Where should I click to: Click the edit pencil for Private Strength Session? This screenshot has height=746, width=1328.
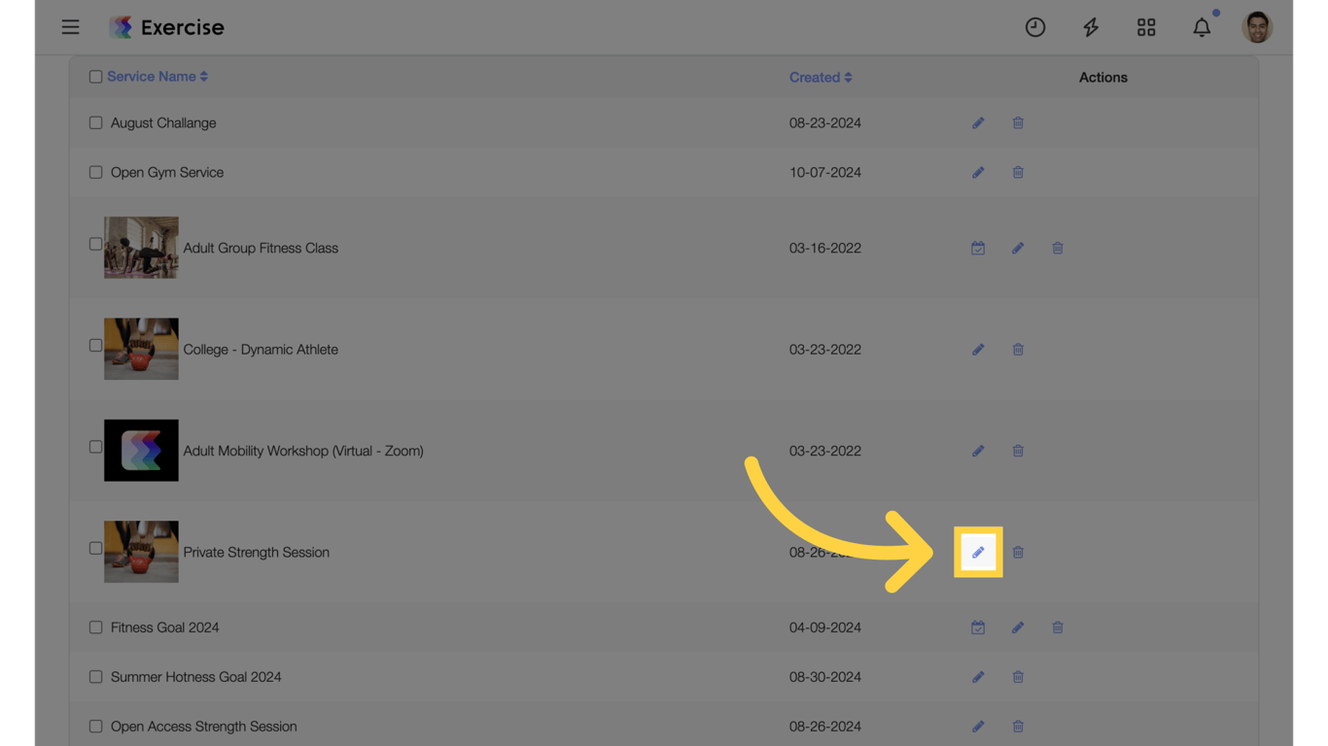pyautogui.click(x=978, y=552)
